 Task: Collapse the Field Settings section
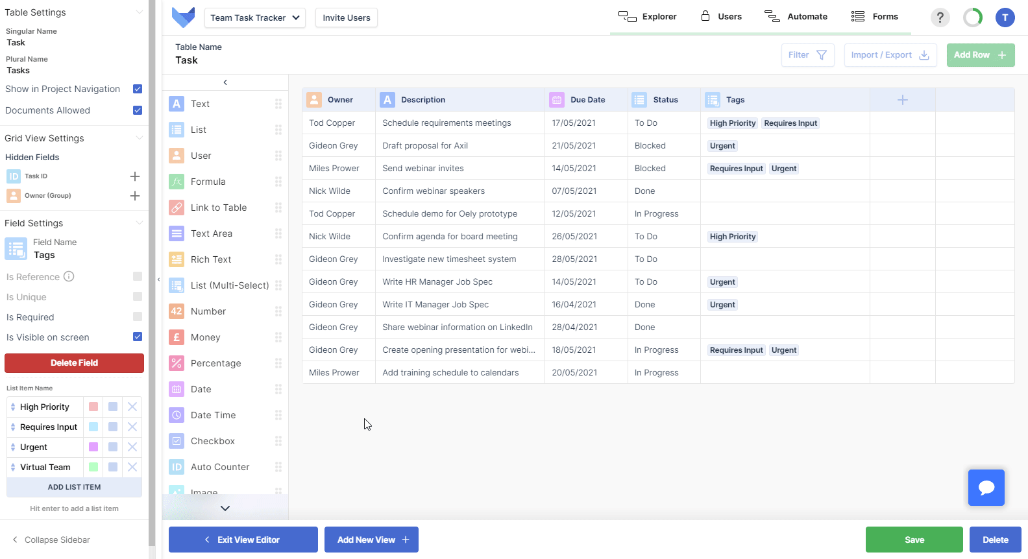coord(139,223)
